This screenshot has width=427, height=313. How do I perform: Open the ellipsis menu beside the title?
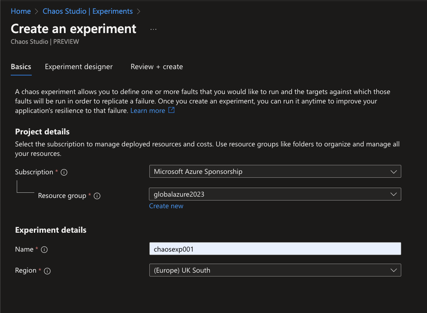click(x=153, y=29)
